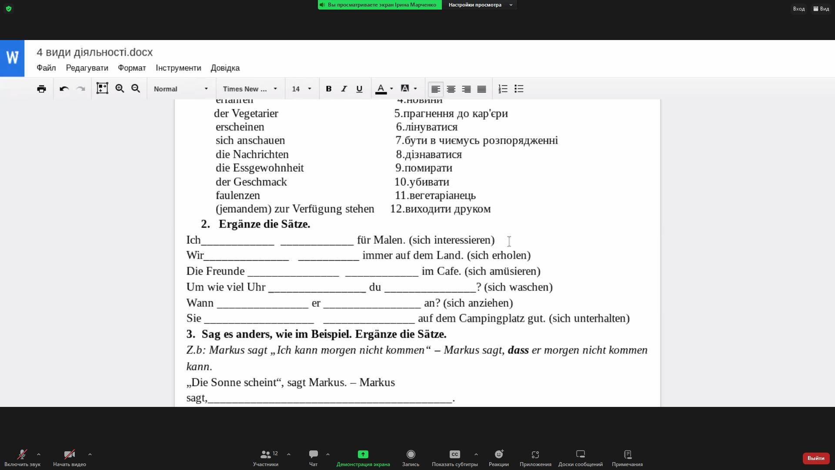Click the line der Geschmack
Viewport: 835px width, 470px height.
pyautogui.click(x=251, y=182)
